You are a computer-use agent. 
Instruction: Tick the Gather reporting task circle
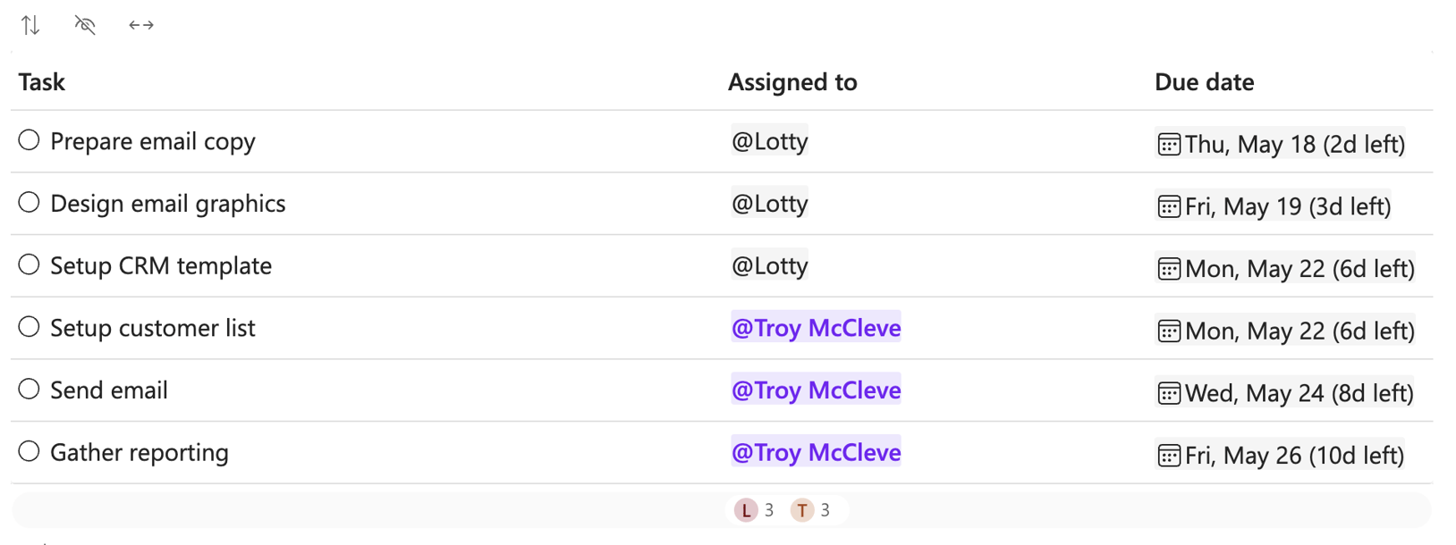30,451
